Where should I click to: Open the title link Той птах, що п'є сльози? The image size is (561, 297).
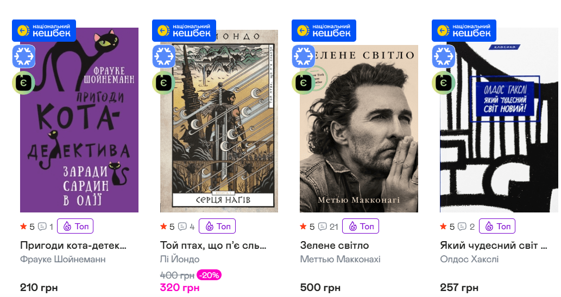click(213, 246)
